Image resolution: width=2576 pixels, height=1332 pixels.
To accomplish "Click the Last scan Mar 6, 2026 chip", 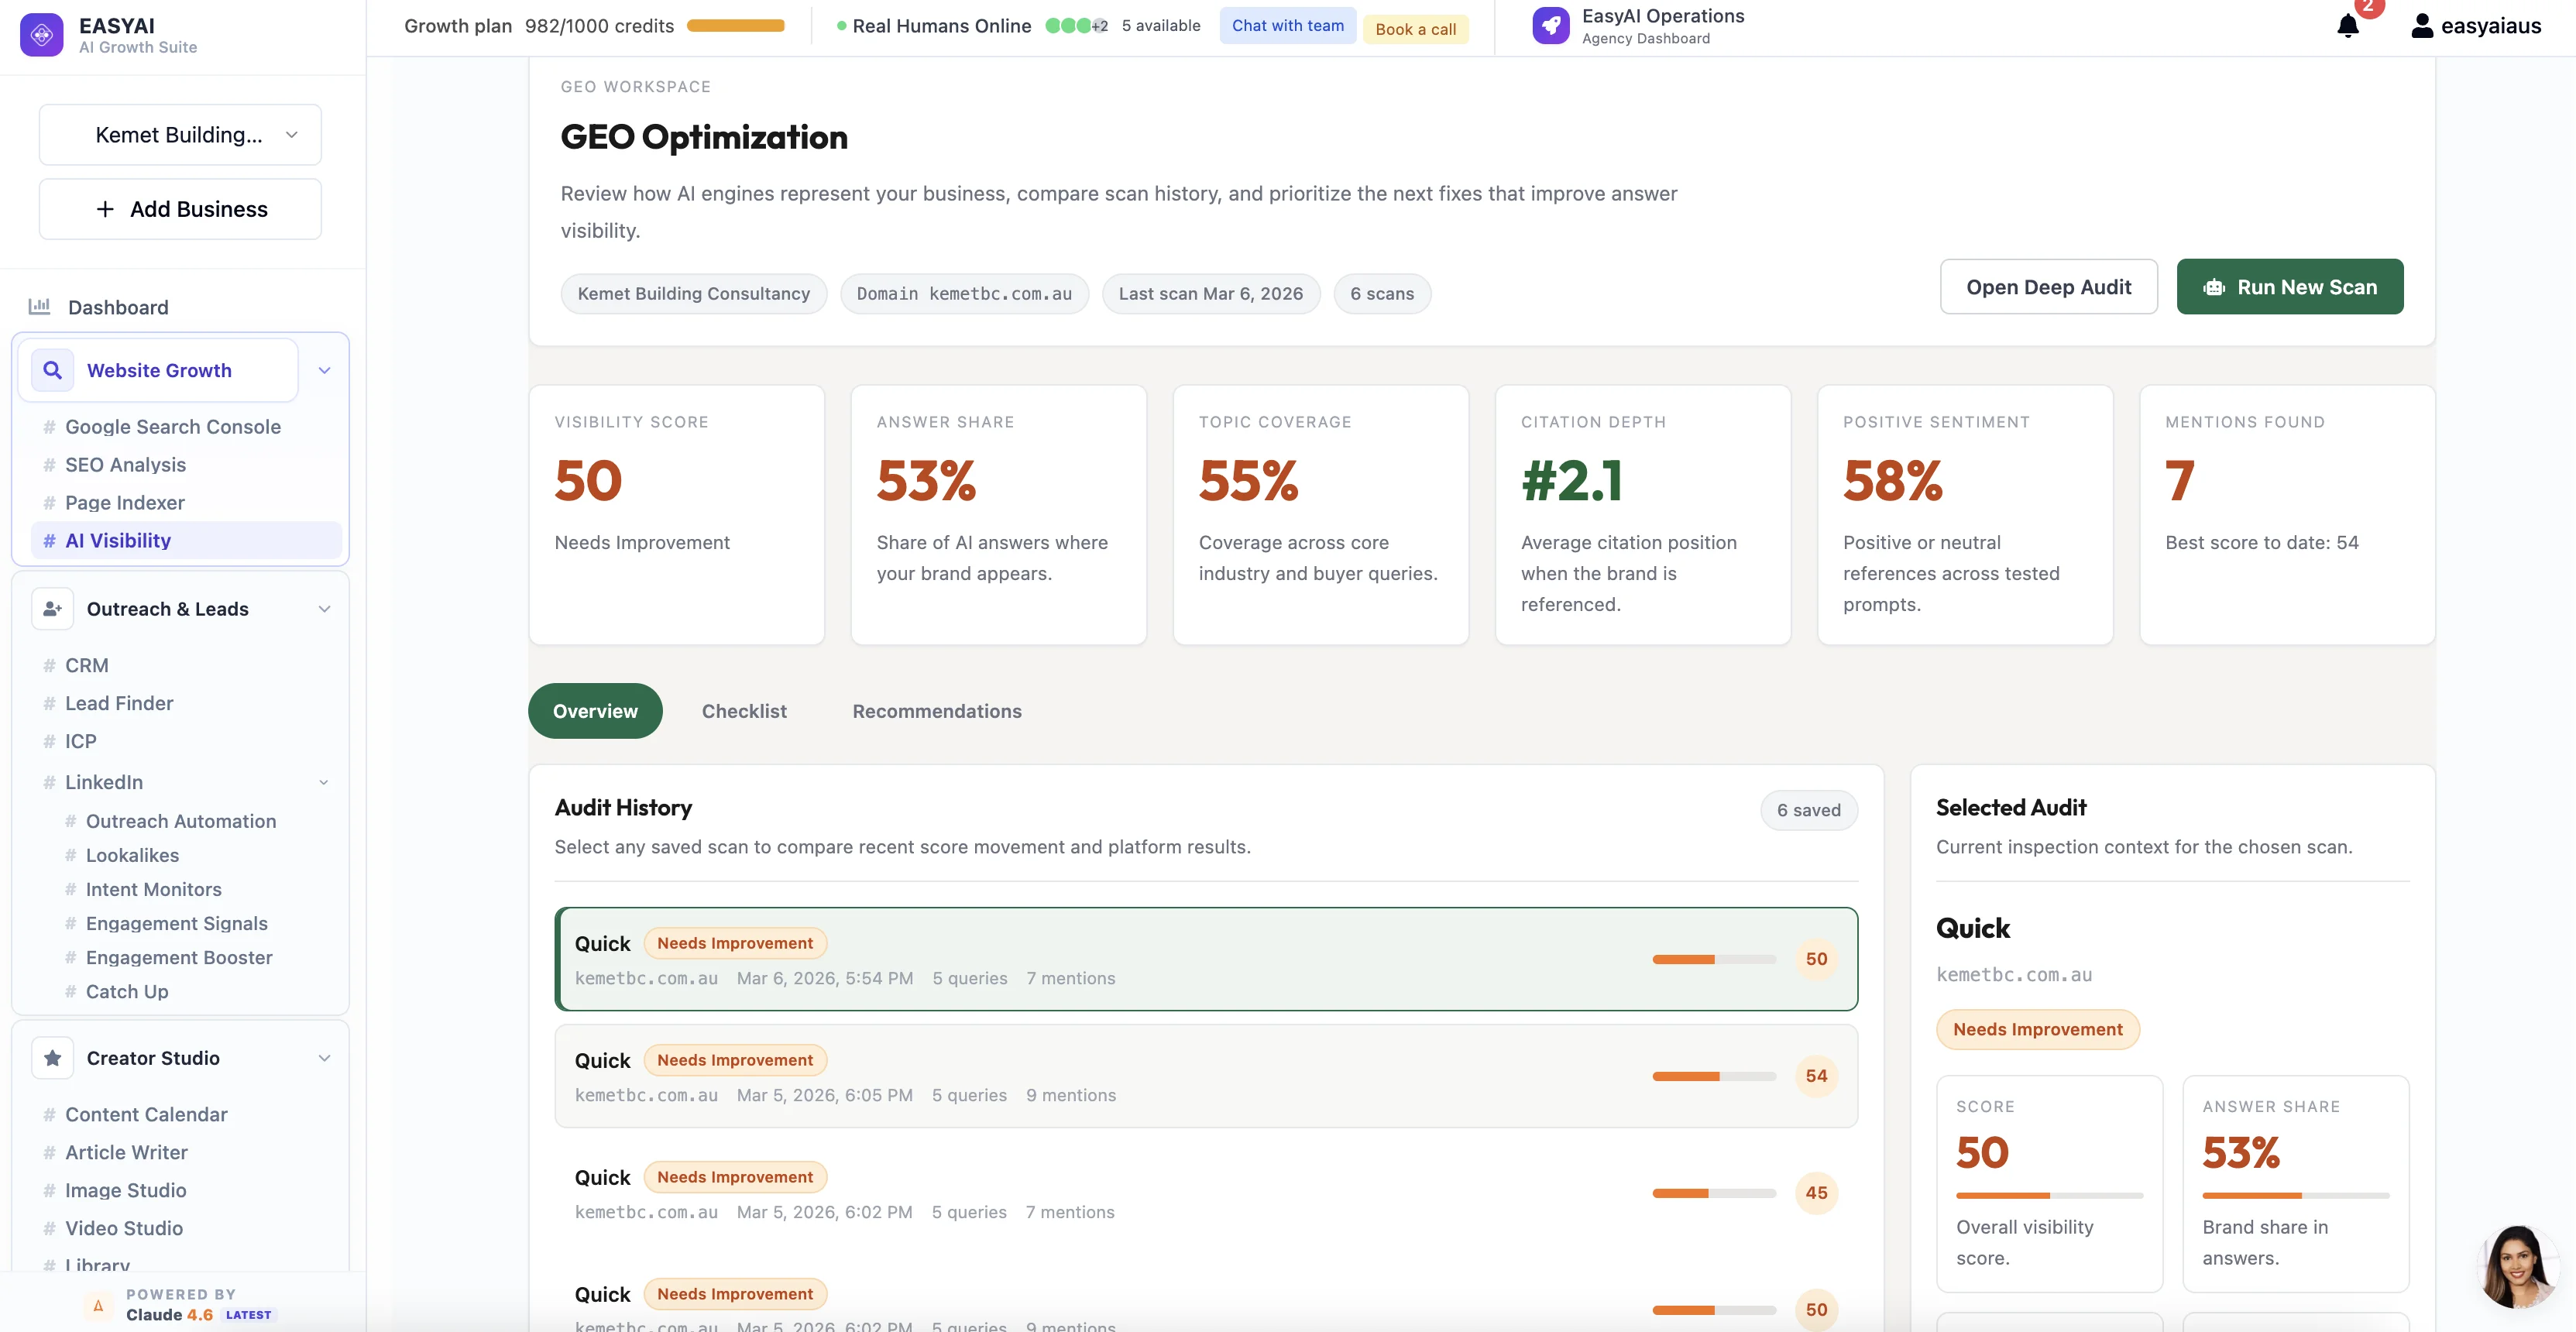I will tap(1211, 294).
